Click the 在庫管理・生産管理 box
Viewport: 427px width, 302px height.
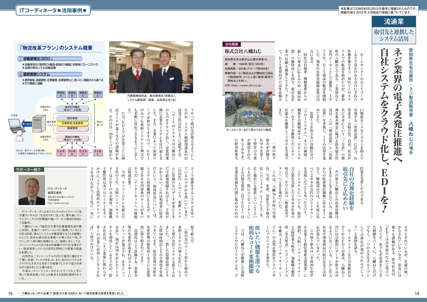tap(72, 123)
